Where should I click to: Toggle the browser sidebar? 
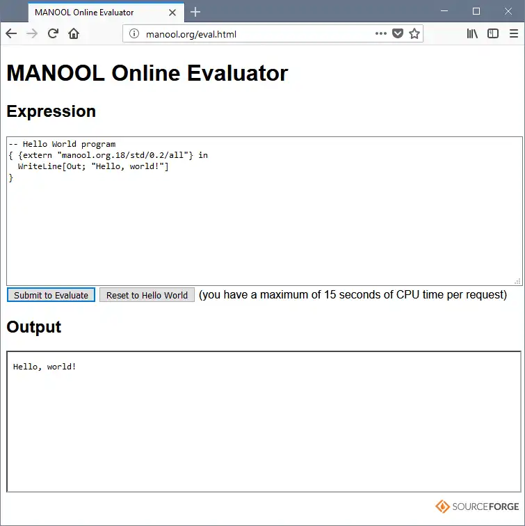click(x=493, y=33)
